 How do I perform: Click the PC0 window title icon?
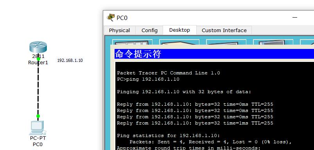(x=111, y=18)
